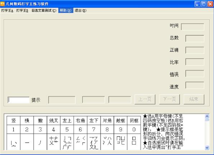Click the 总数 value field

[195, 38]
